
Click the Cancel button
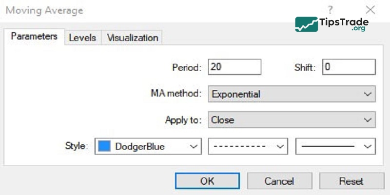(x=279, y=181)
